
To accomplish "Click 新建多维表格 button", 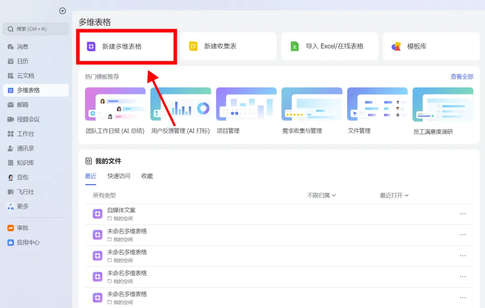I will [127, 46].
